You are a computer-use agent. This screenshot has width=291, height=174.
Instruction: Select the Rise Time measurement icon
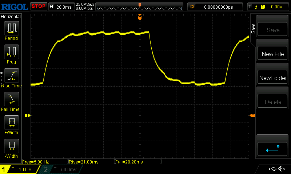(12, 75)
